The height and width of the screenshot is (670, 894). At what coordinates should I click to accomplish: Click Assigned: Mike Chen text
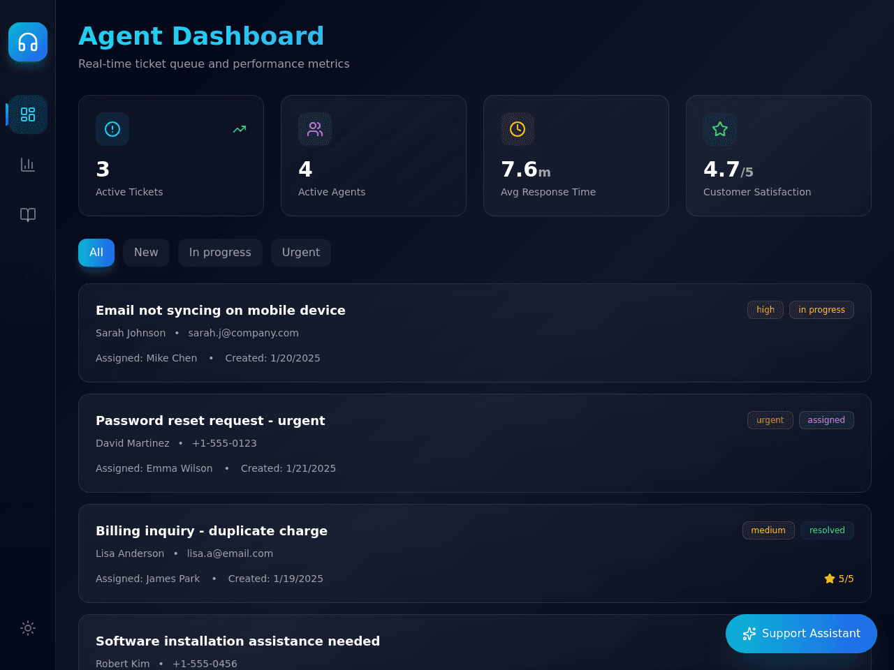pyautogui.click(x=146, y=358)
